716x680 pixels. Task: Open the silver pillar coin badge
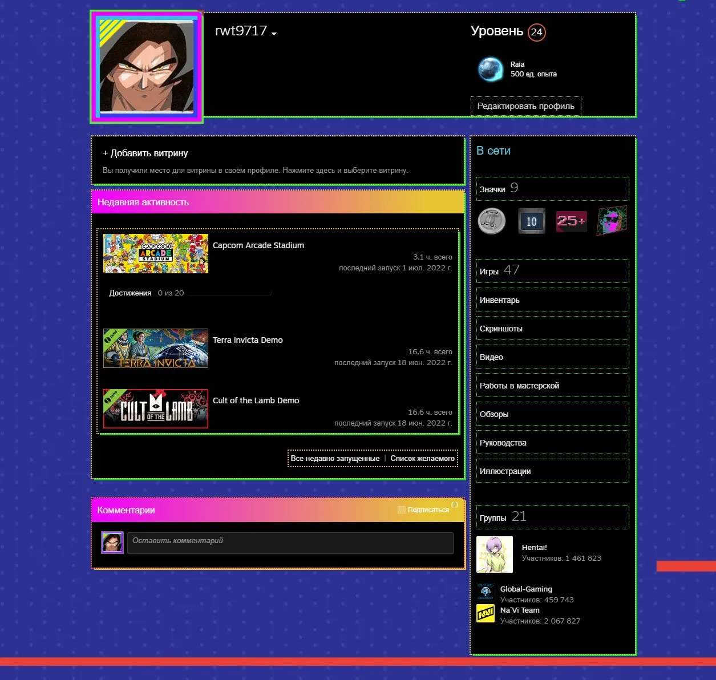[x=492, y=221]
